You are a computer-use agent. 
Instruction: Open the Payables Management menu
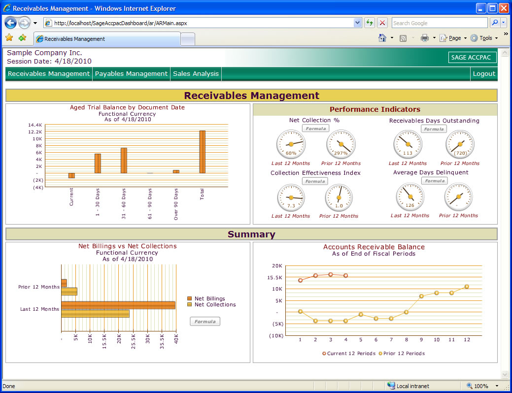(131, 73)
